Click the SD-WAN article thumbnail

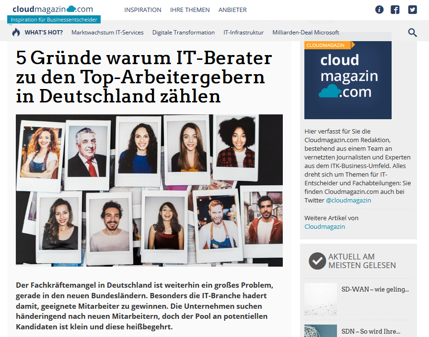point(320,299)
